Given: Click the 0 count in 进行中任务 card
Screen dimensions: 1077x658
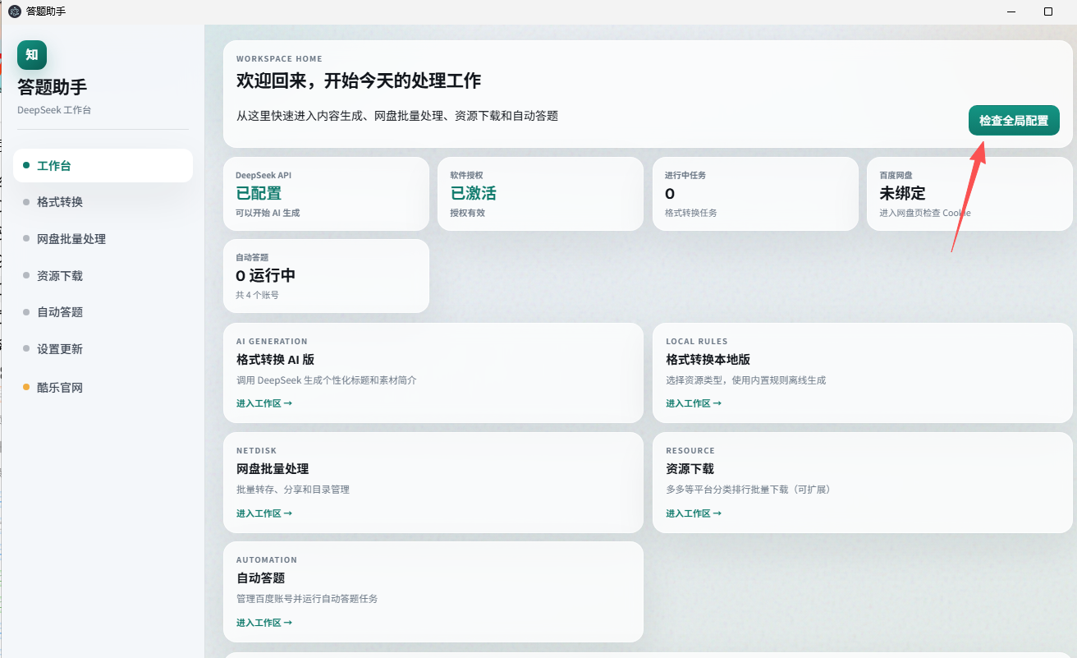Looking at the screenshot, I should [670, 194].
